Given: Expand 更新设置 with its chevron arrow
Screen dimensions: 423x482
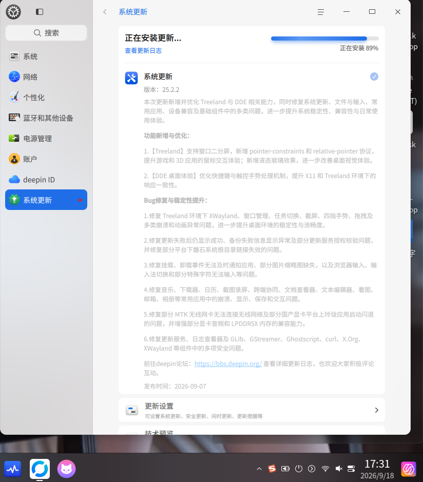Looking at the screenshot, I should coord(377,410).
